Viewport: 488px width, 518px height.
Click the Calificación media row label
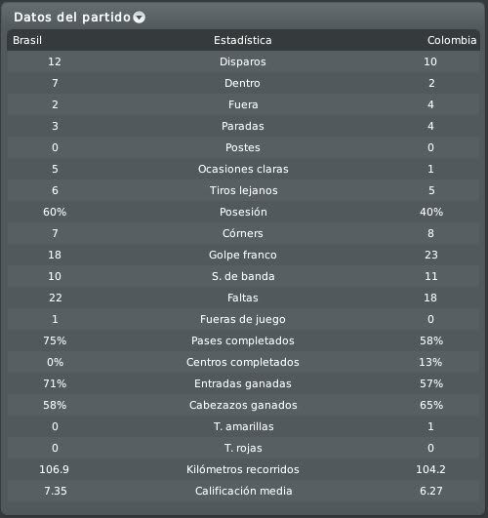pyautogui.click(x=243, y=491)
